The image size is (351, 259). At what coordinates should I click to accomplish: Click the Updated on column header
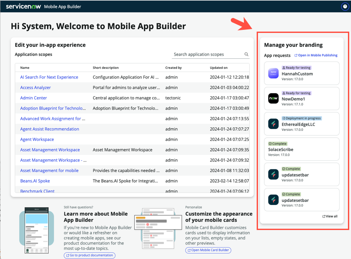[218, 68]
